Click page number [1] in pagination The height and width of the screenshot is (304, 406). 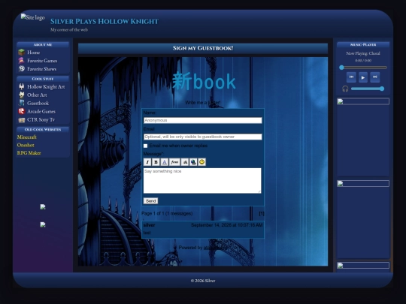(262, 213)
